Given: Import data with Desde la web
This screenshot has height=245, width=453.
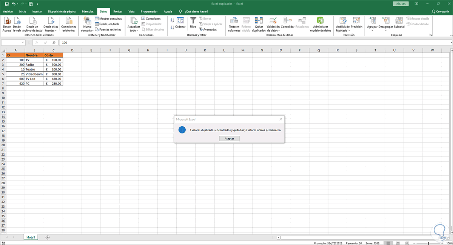Looking at the screenshot, I should click(x=17, y=24).
